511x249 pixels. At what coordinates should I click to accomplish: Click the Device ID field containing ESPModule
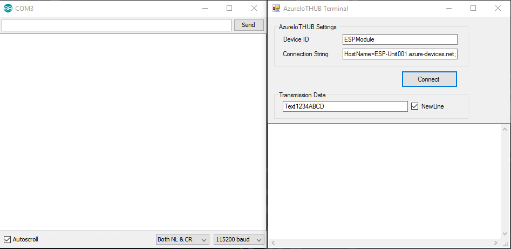[400, 39]
